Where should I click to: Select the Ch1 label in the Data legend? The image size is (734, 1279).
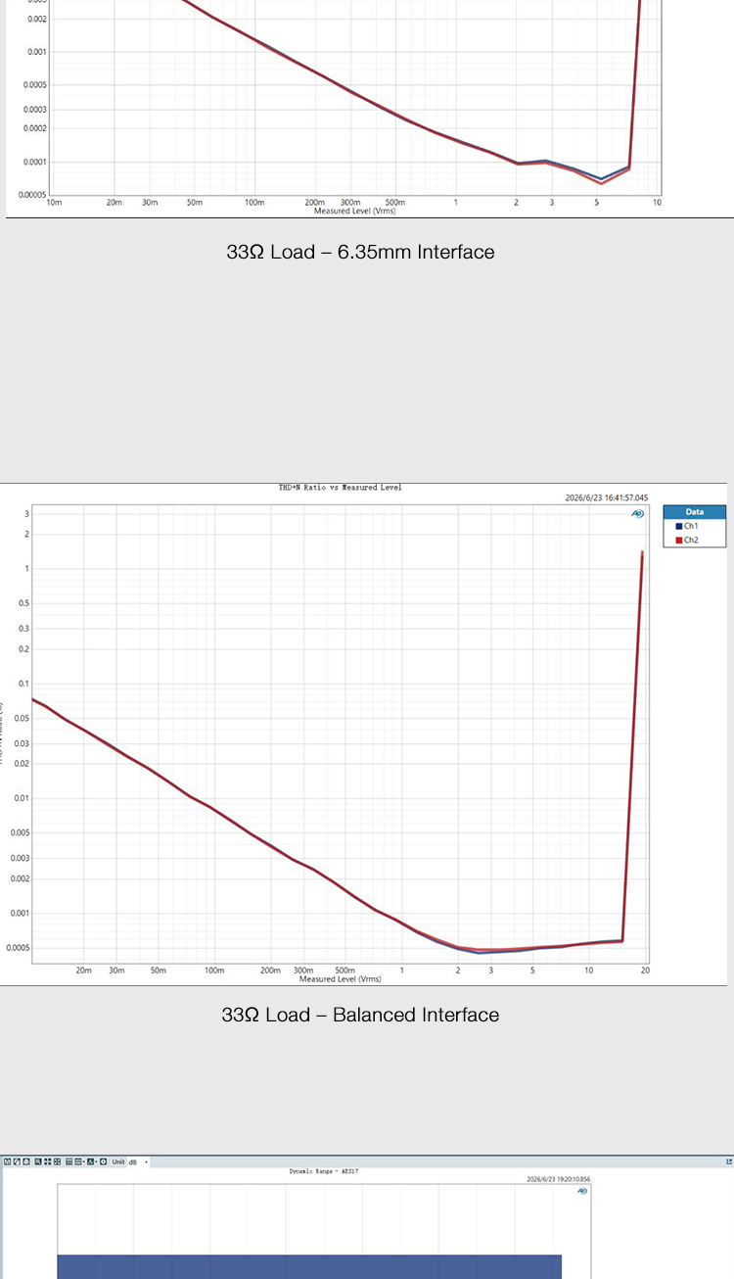point(691,526)
